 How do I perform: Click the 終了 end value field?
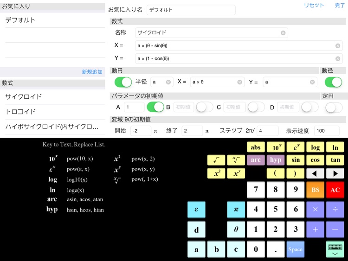(x=192, y=131)
